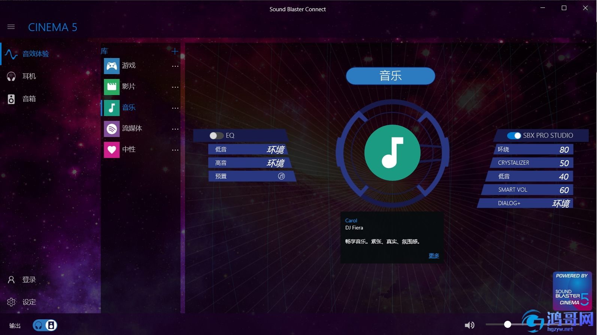Click the preset music icon in 预置 row
597x335 pixels.
click(x=282, y=176)
